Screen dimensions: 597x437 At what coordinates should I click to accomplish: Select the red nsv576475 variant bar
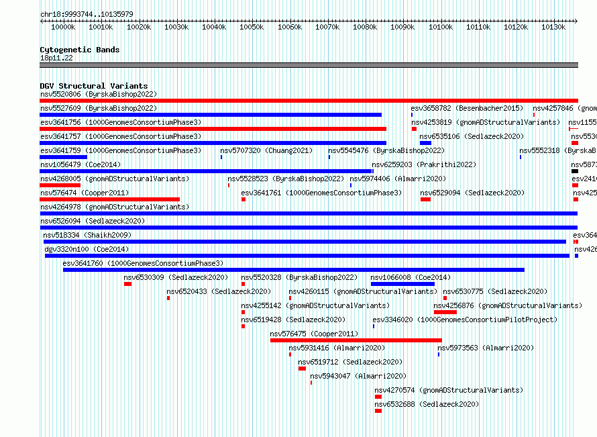(x=356, y=340)
